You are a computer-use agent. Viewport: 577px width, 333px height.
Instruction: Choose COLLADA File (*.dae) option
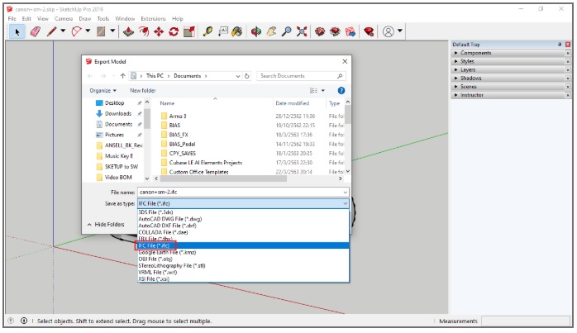pos(243,232)
